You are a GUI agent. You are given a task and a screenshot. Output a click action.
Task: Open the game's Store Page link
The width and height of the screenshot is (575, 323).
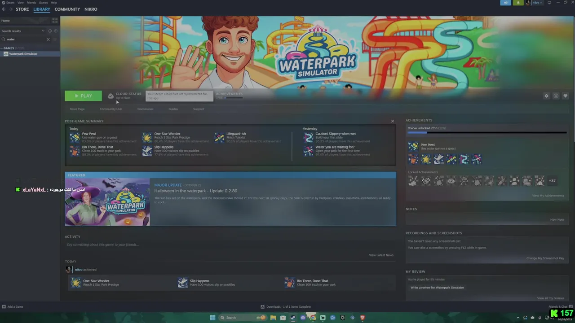click(x=77, y=109)
